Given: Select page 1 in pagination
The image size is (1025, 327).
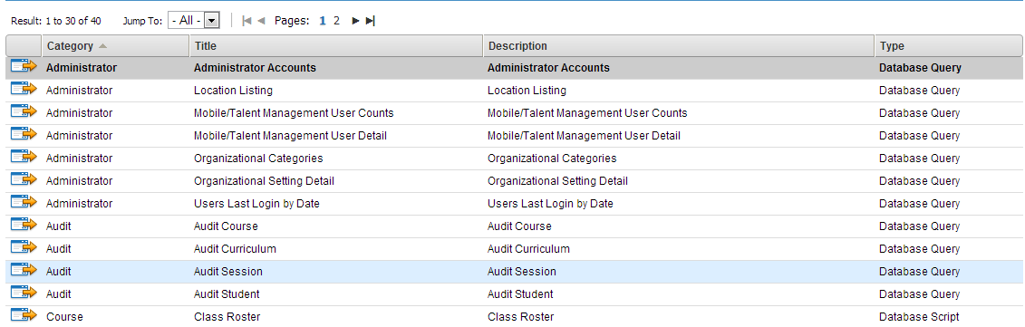Looking at the screenshot, I should [x=323, y=21].
